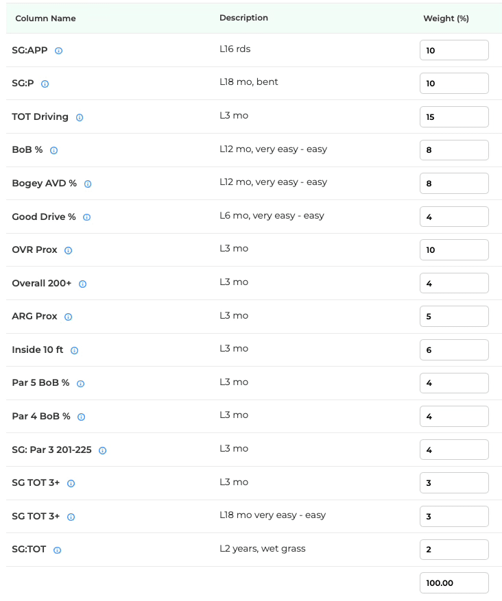Viewport: 502px width, 601px height.
Task: Click the SG:TOT info icon
Action: 57,550
